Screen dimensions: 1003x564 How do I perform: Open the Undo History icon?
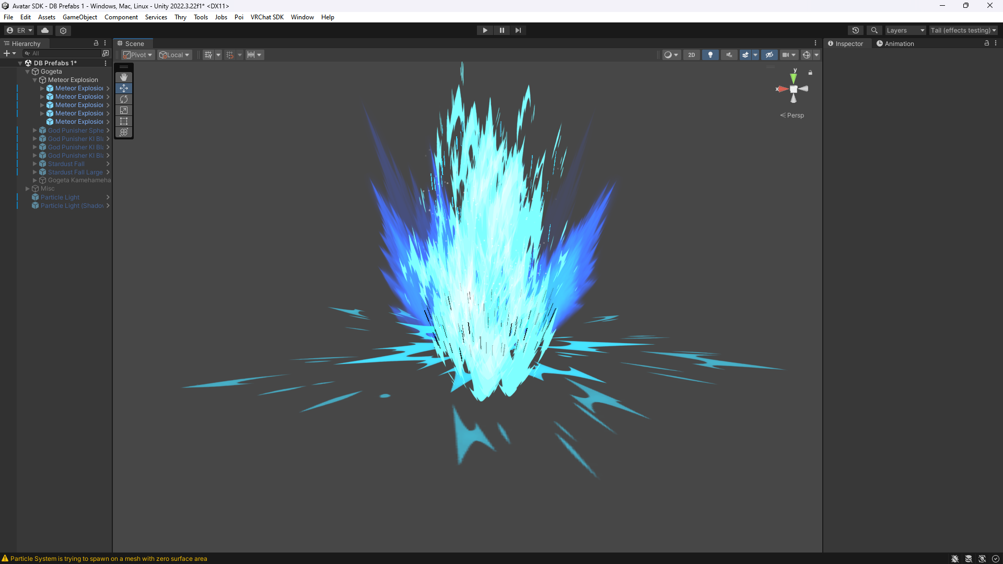tap(856, 30)
